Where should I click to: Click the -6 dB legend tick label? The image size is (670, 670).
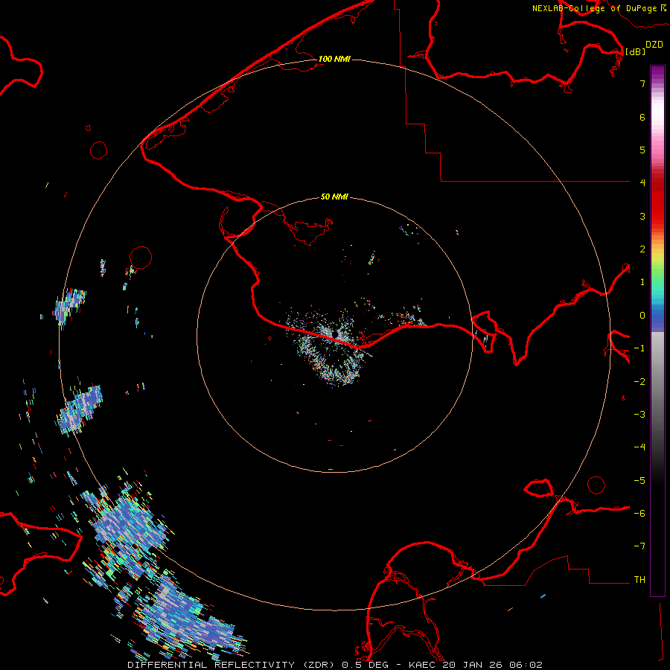coord(639,514)
